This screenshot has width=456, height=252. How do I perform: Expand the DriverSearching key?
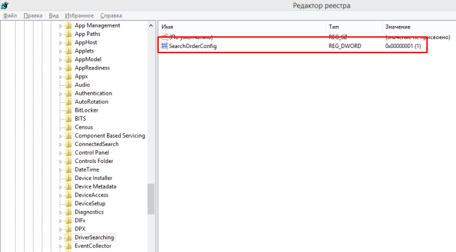point(61,238)
